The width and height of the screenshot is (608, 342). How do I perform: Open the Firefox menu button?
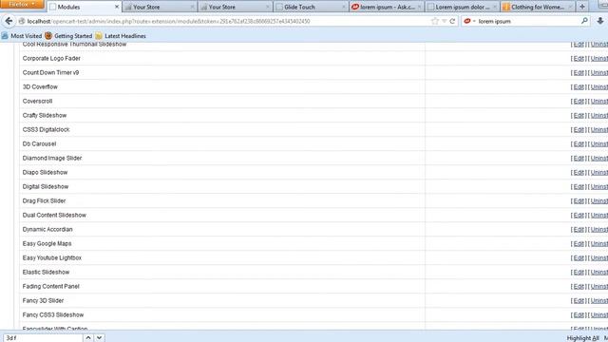click(x=22, y=4)
